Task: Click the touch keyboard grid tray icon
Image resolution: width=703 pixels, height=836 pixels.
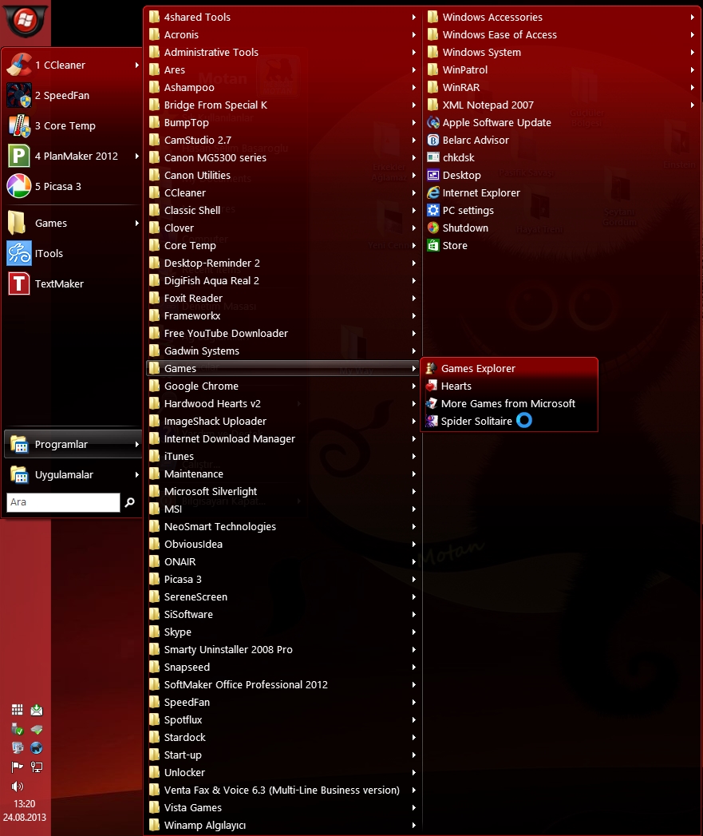Action: pyautogui.click(x=18, y=710)
